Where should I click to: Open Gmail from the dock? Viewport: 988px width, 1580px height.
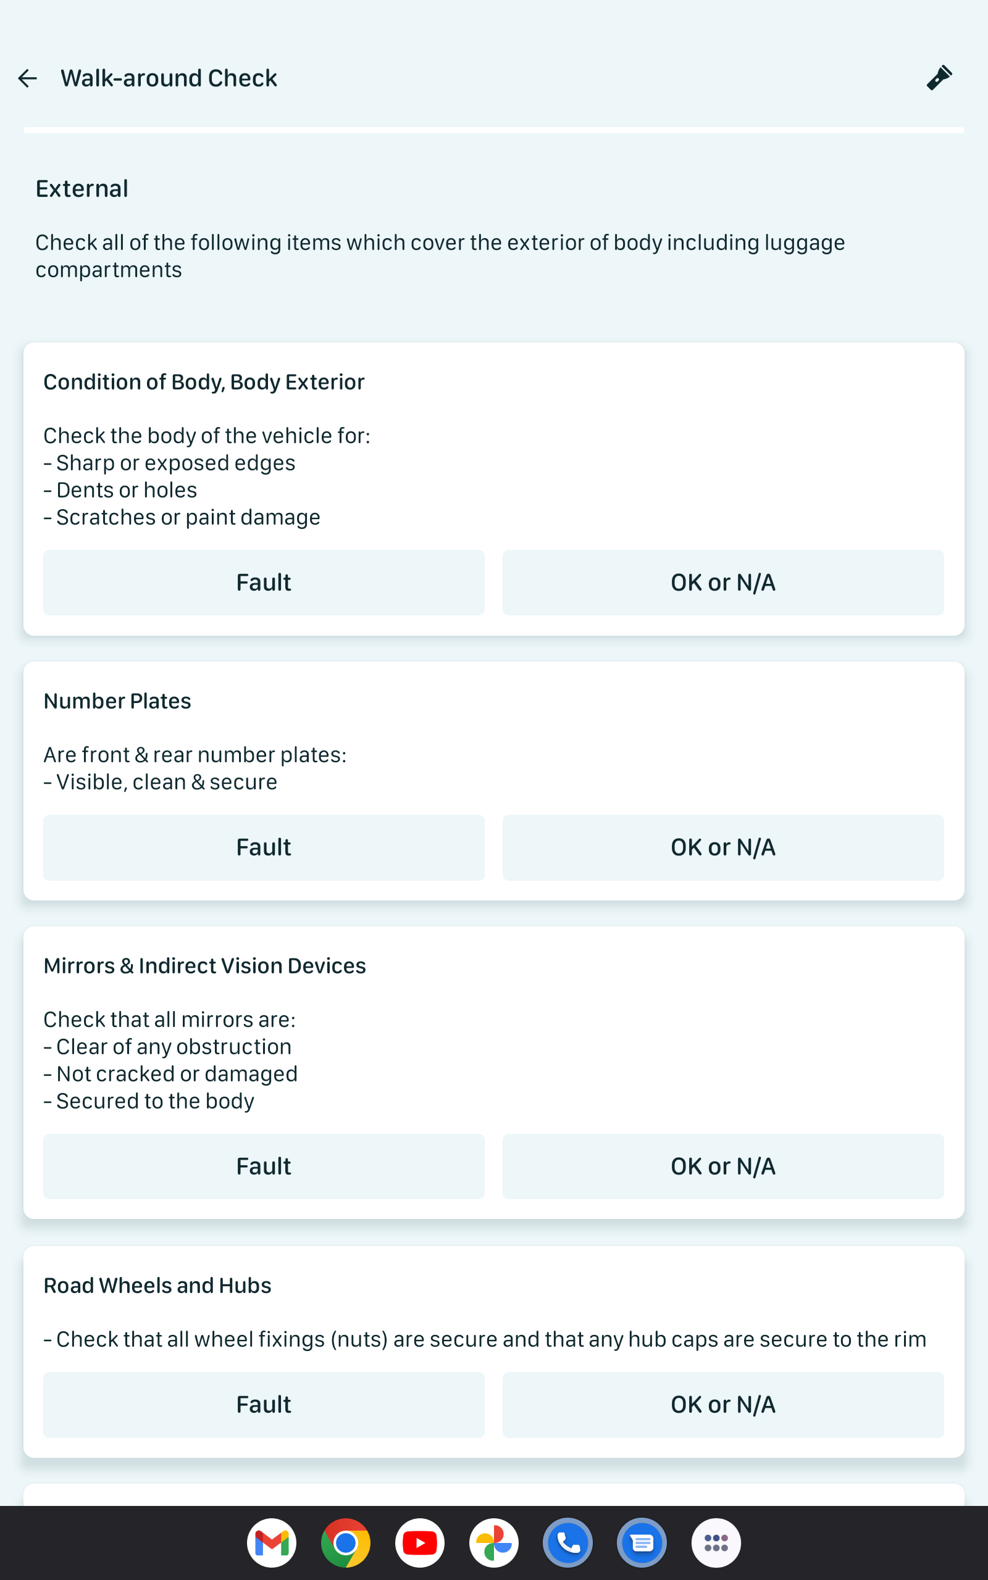[x=272, y=1543]
